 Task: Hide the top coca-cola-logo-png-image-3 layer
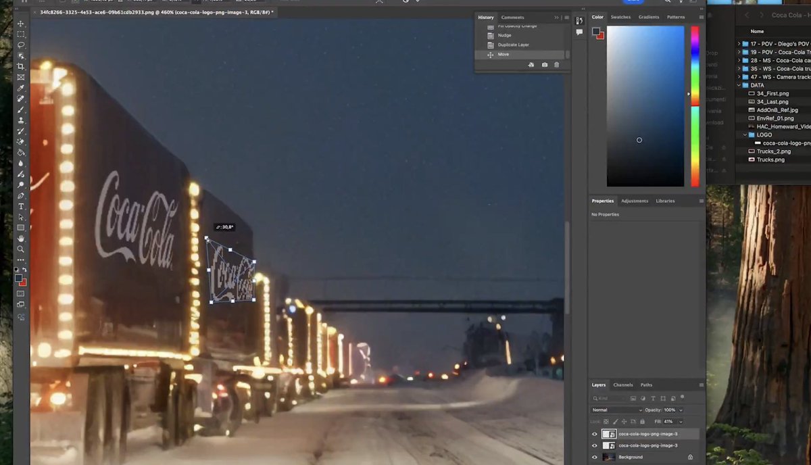point(595,434)
